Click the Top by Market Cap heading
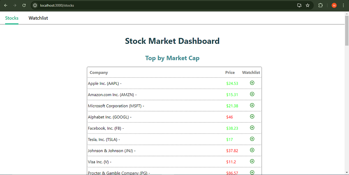Screen dimensions: 349x175 tap(172, 58)
